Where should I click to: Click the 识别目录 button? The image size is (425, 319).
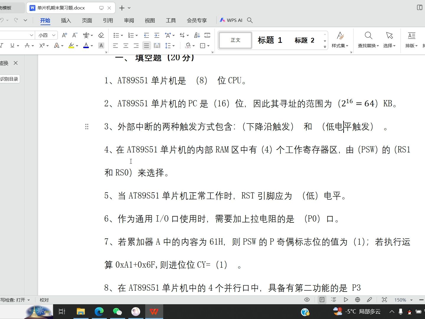point(9,79)
